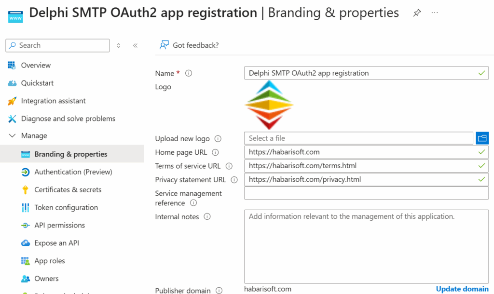Open Got feedback? link

(196, 45)
